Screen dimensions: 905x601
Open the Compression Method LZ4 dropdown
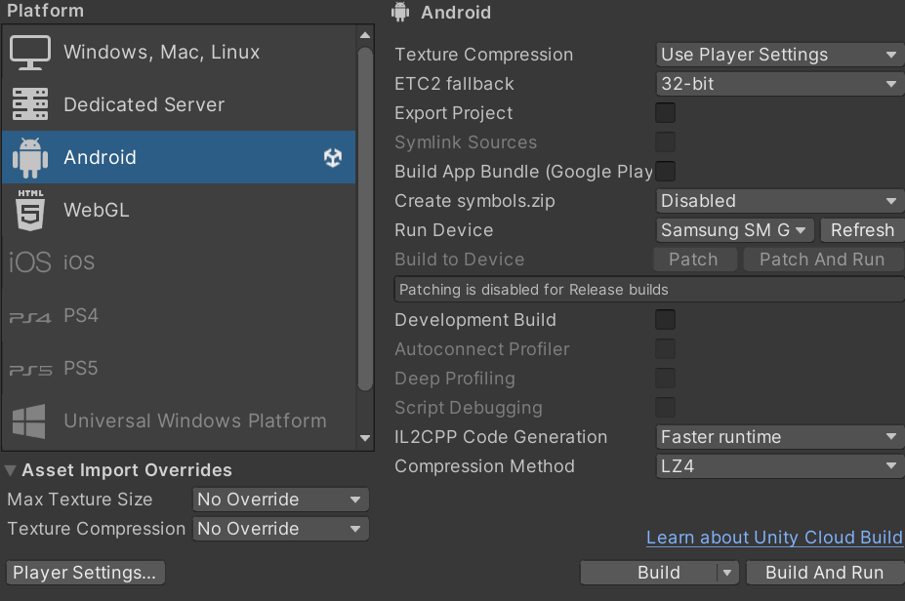click(x=780, y=466)
